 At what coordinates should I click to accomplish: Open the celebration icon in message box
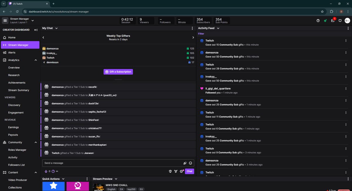coord(185,163)
